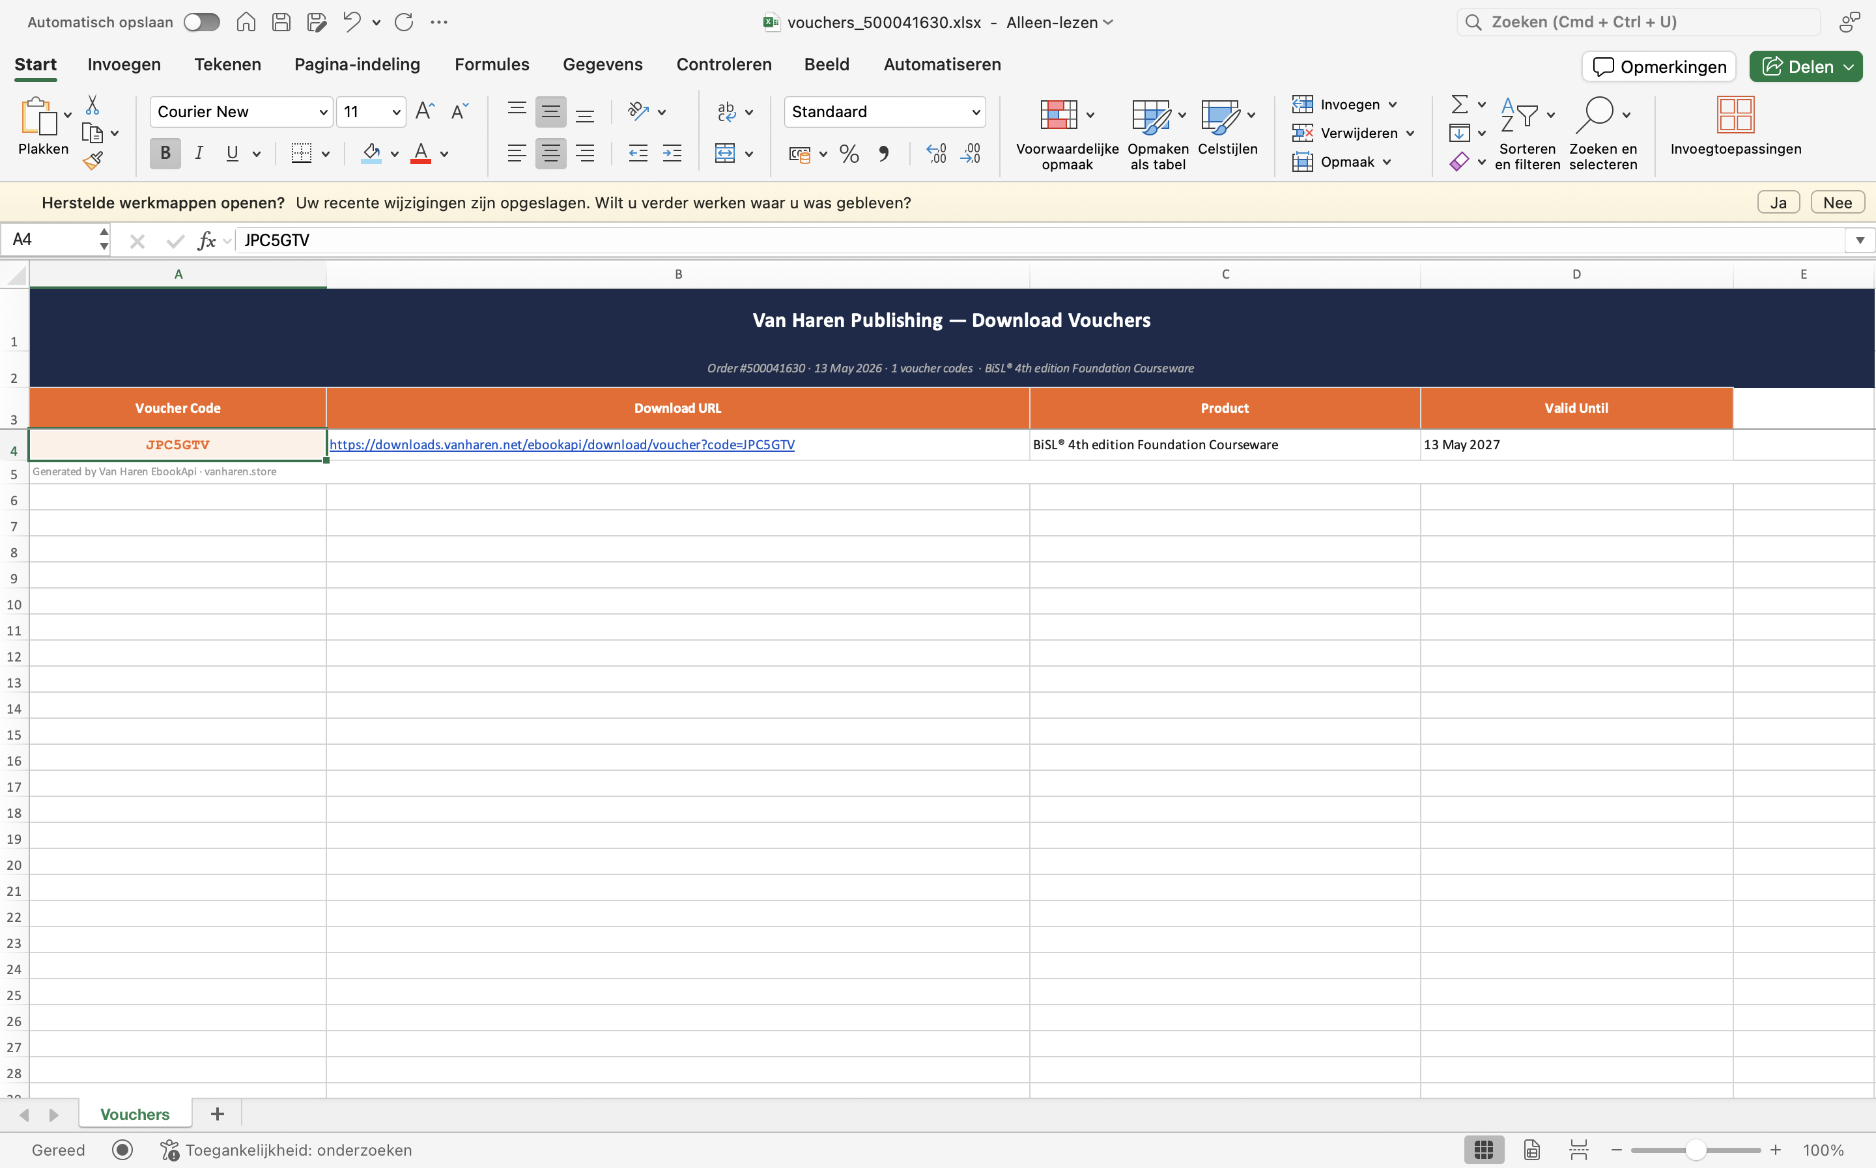Decrease decimal places
Viewport: 1876px width, 1168px height.
(970, 154)
